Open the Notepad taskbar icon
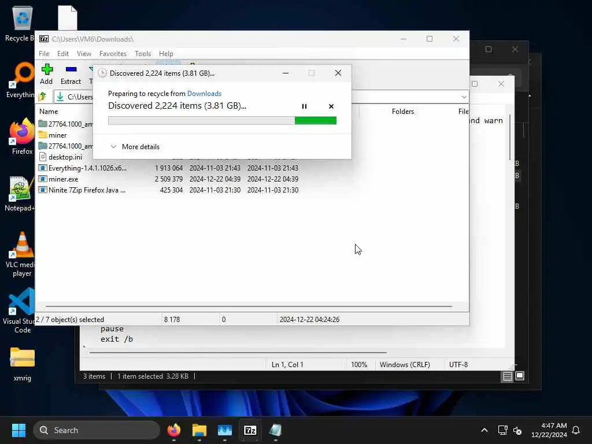Image resolution: width=592 pixels, height=444 pixels. [x=276, y=430]
